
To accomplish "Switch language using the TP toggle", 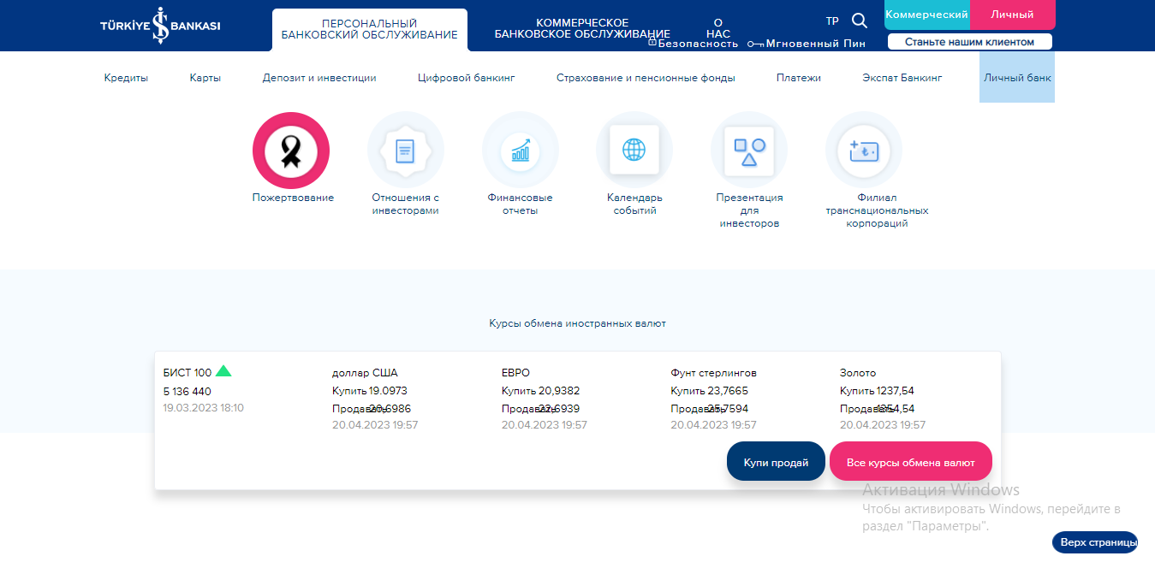I will tap(832, 21).
